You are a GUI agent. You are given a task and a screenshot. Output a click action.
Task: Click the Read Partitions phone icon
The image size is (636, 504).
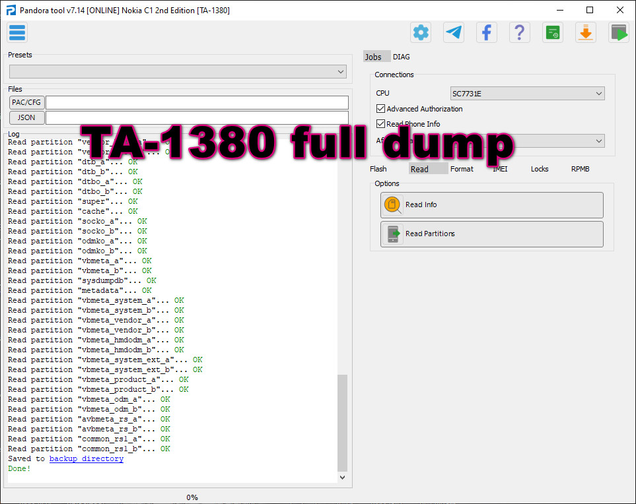393,234
